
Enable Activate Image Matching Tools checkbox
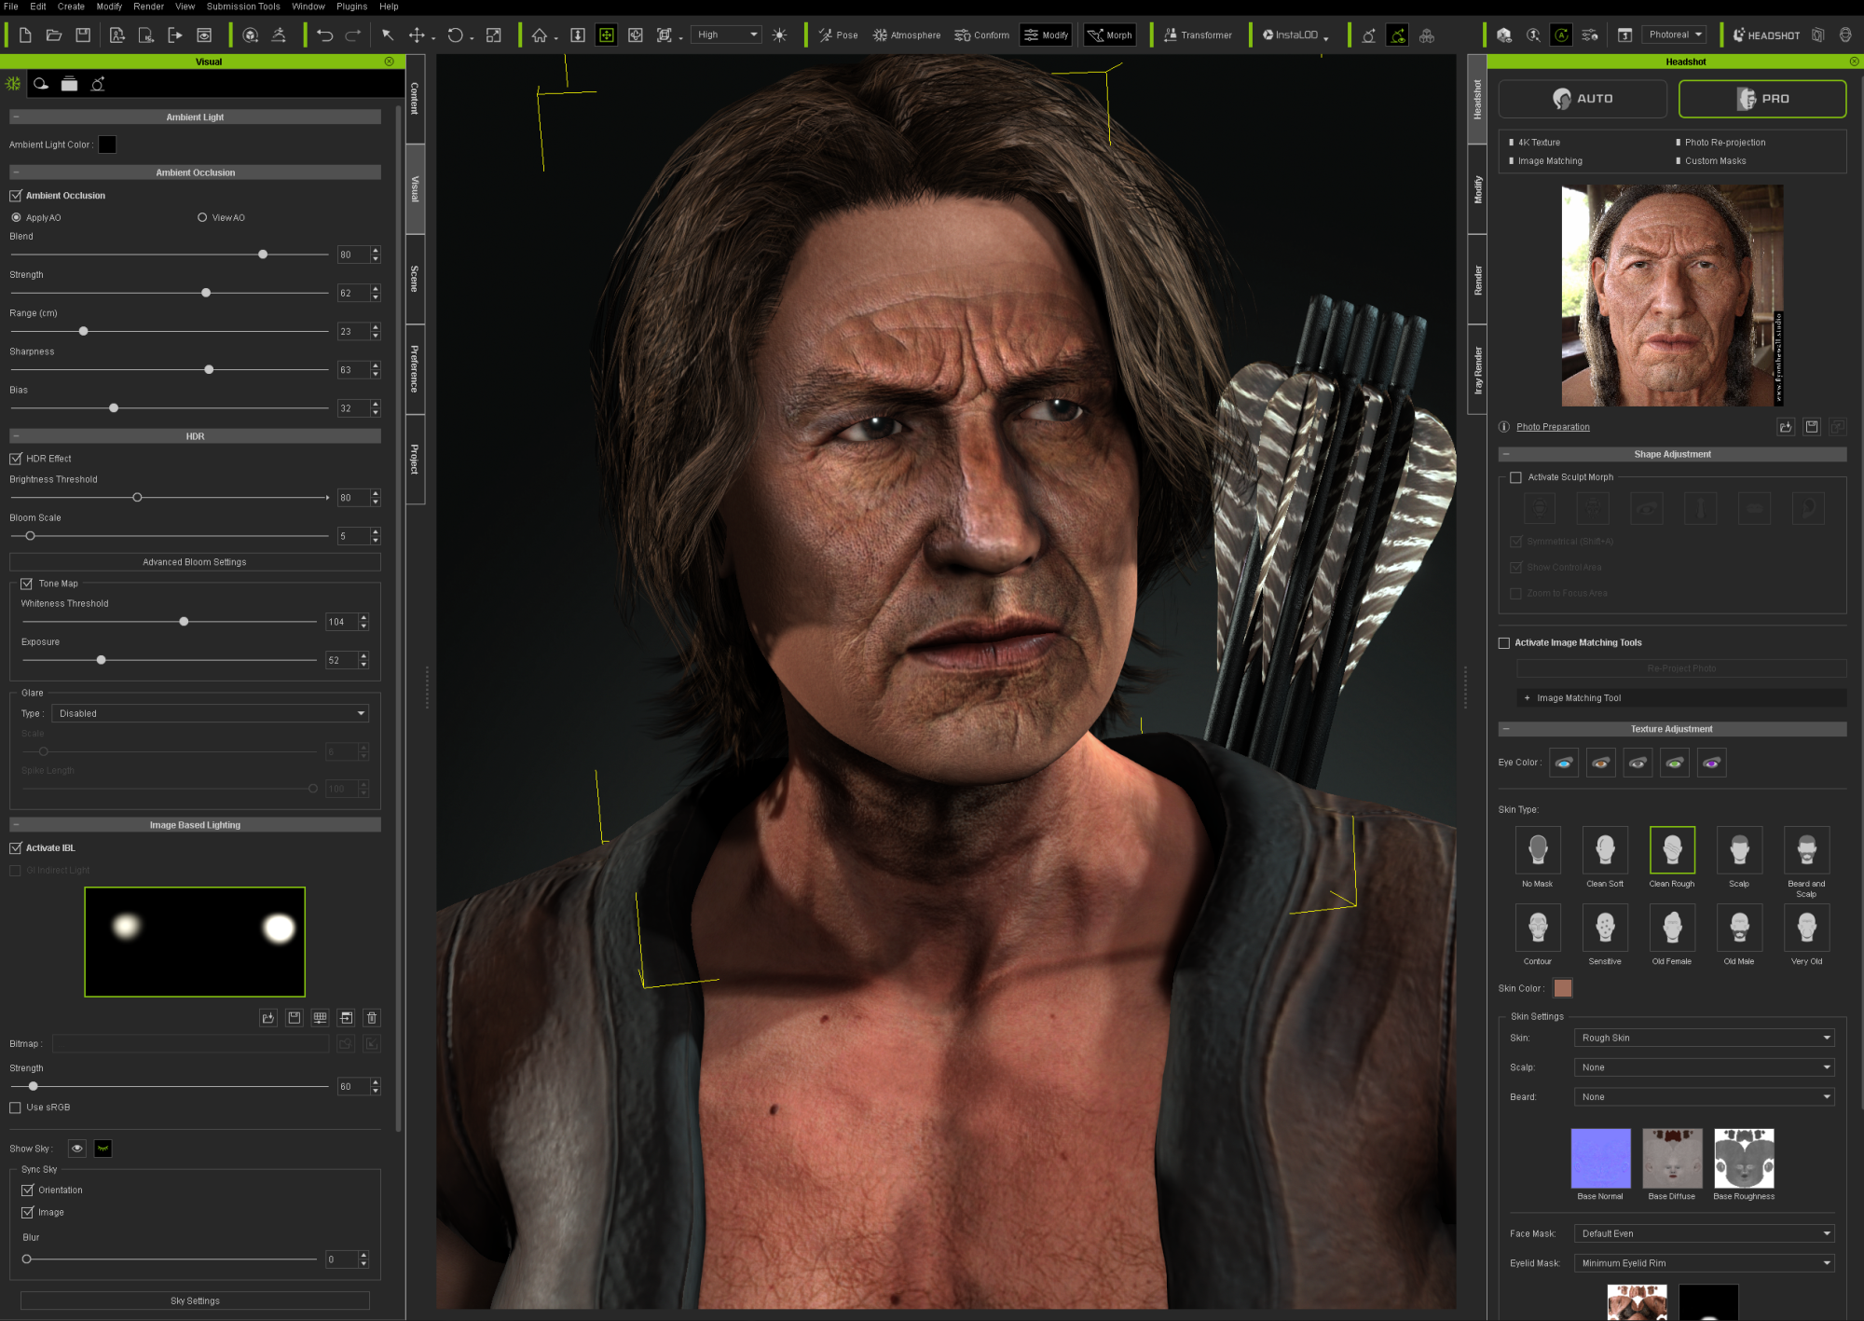pos(1503,643)
